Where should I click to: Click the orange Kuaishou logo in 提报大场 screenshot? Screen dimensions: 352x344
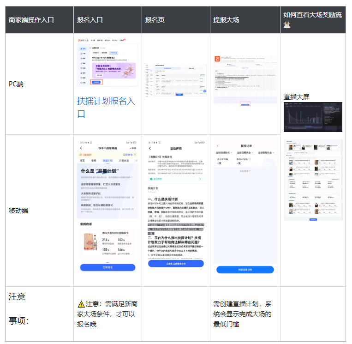(x=217, y=59)
